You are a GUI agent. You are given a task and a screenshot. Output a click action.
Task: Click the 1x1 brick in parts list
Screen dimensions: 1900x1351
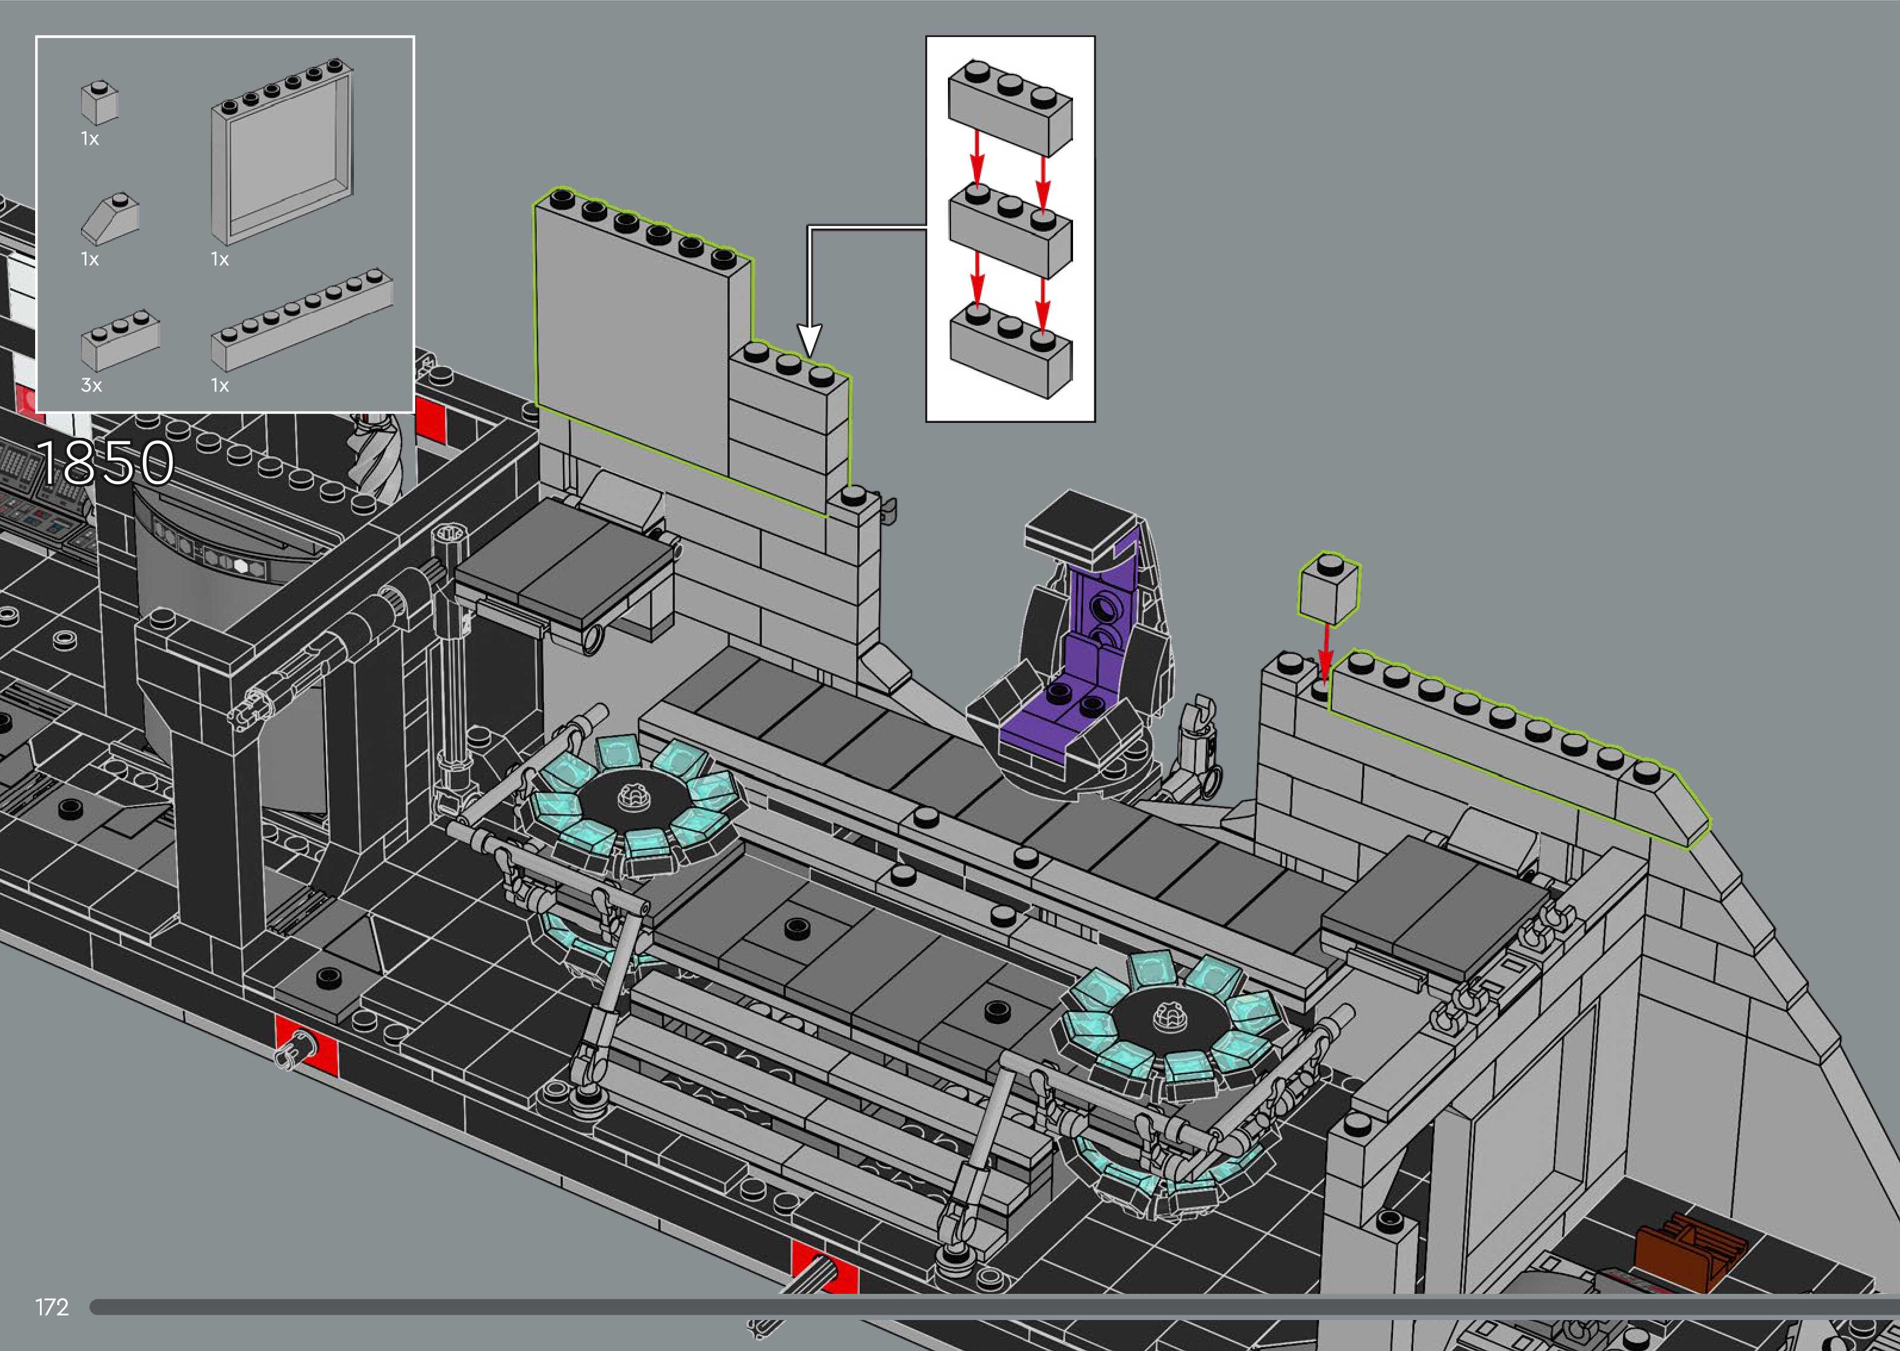[99, 103]
